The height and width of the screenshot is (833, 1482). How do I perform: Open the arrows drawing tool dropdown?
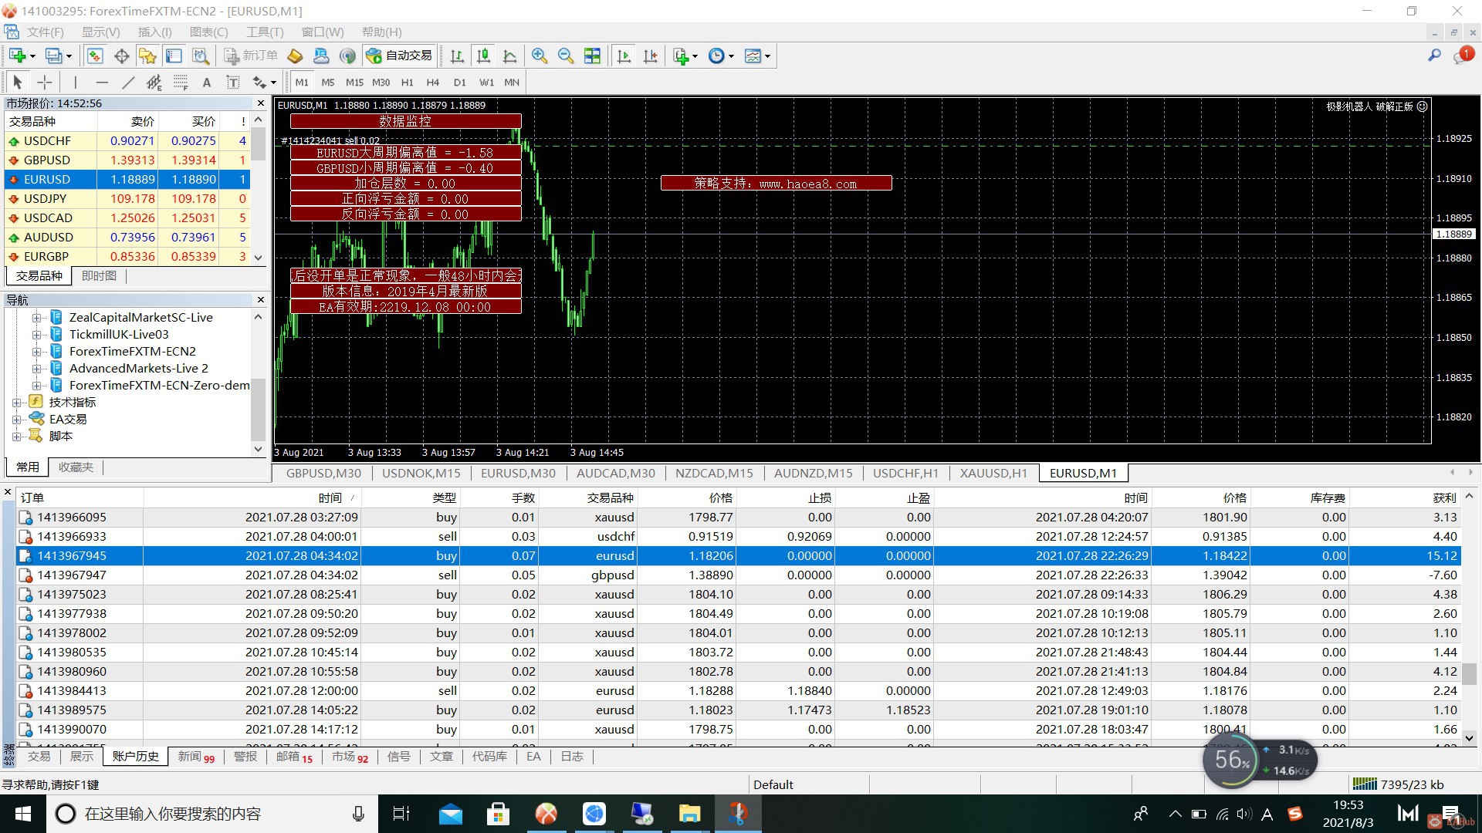coord(273,82)
